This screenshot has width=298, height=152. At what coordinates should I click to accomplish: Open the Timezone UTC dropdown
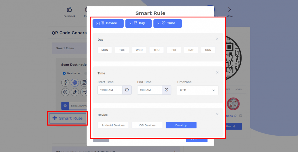198,90
